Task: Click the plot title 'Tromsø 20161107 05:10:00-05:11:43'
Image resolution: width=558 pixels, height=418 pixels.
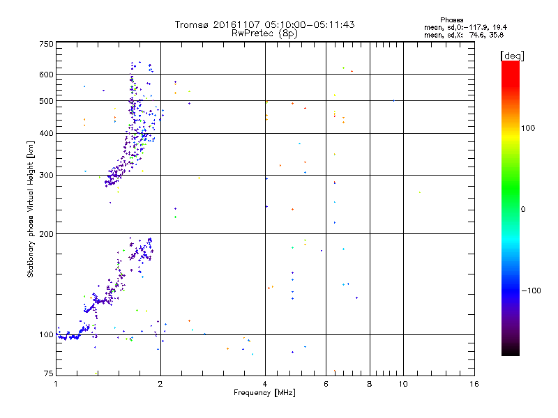Action: click(x=264, y=24)
